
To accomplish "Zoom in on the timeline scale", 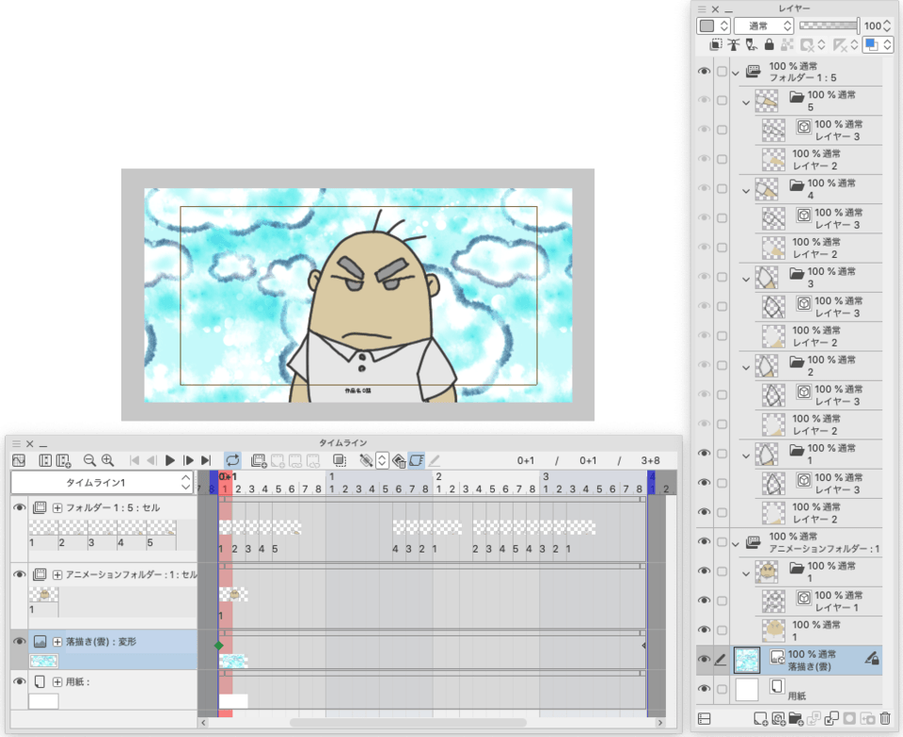I will coord(108,460).
